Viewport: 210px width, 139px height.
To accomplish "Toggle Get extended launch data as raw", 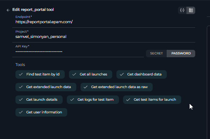I will tap(116, 87).
